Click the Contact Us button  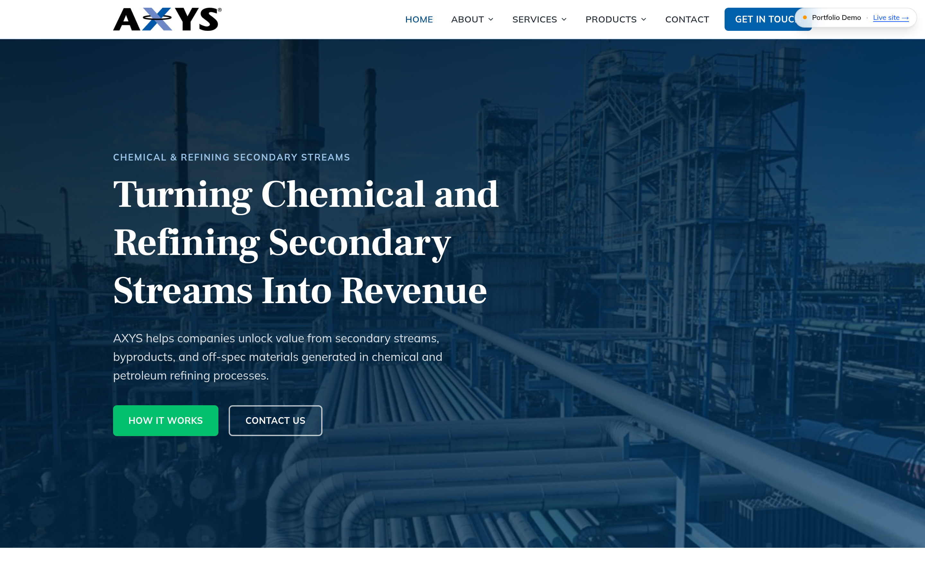click(x=275, y=421)
